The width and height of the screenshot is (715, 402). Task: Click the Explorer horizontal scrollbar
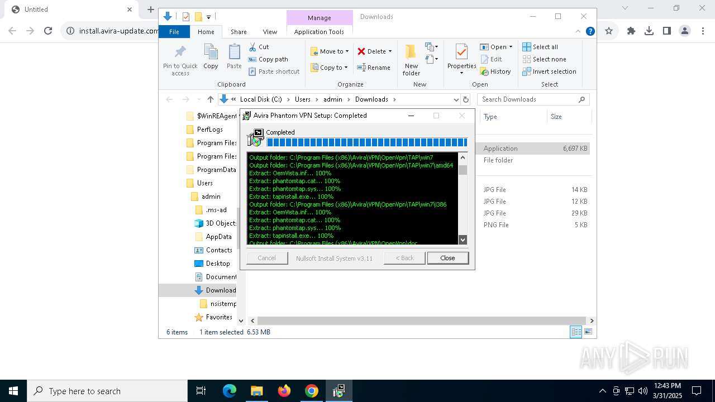tap(422, 320)
